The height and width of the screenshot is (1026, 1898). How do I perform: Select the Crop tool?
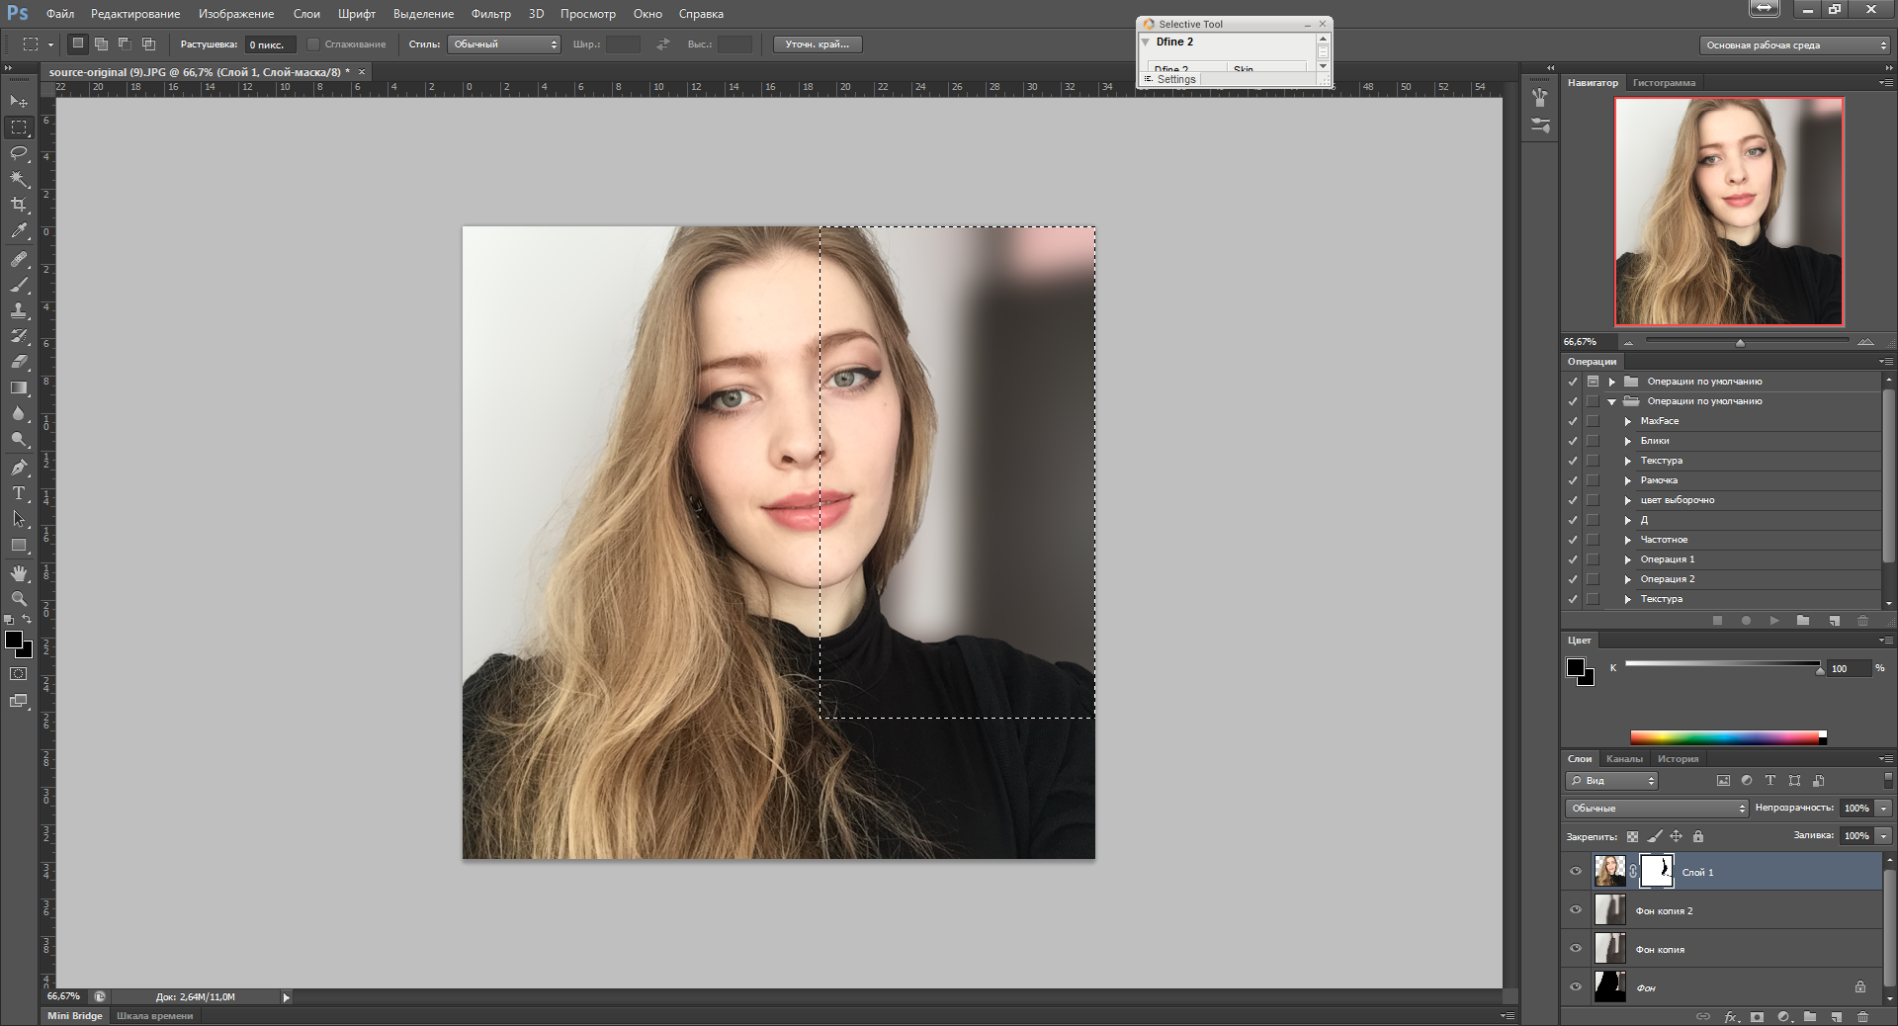[19, 205]
